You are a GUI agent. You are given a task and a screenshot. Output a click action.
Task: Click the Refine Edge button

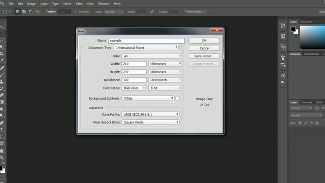[x=195, y=12]
